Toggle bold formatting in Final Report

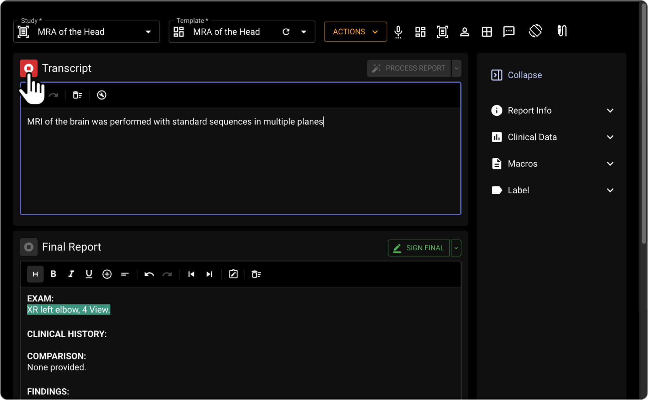[53, 274]
